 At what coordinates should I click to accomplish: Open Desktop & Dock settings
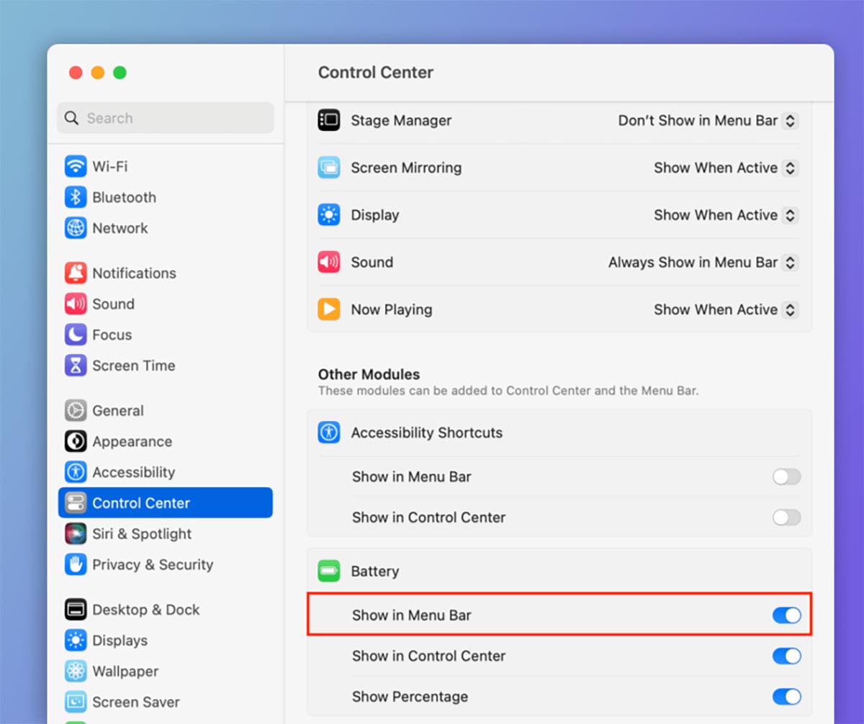[x=166, y=610]
